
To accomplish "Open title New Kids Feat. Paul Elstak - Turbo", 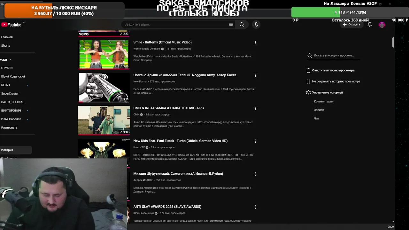I will (x=180, y=141).
